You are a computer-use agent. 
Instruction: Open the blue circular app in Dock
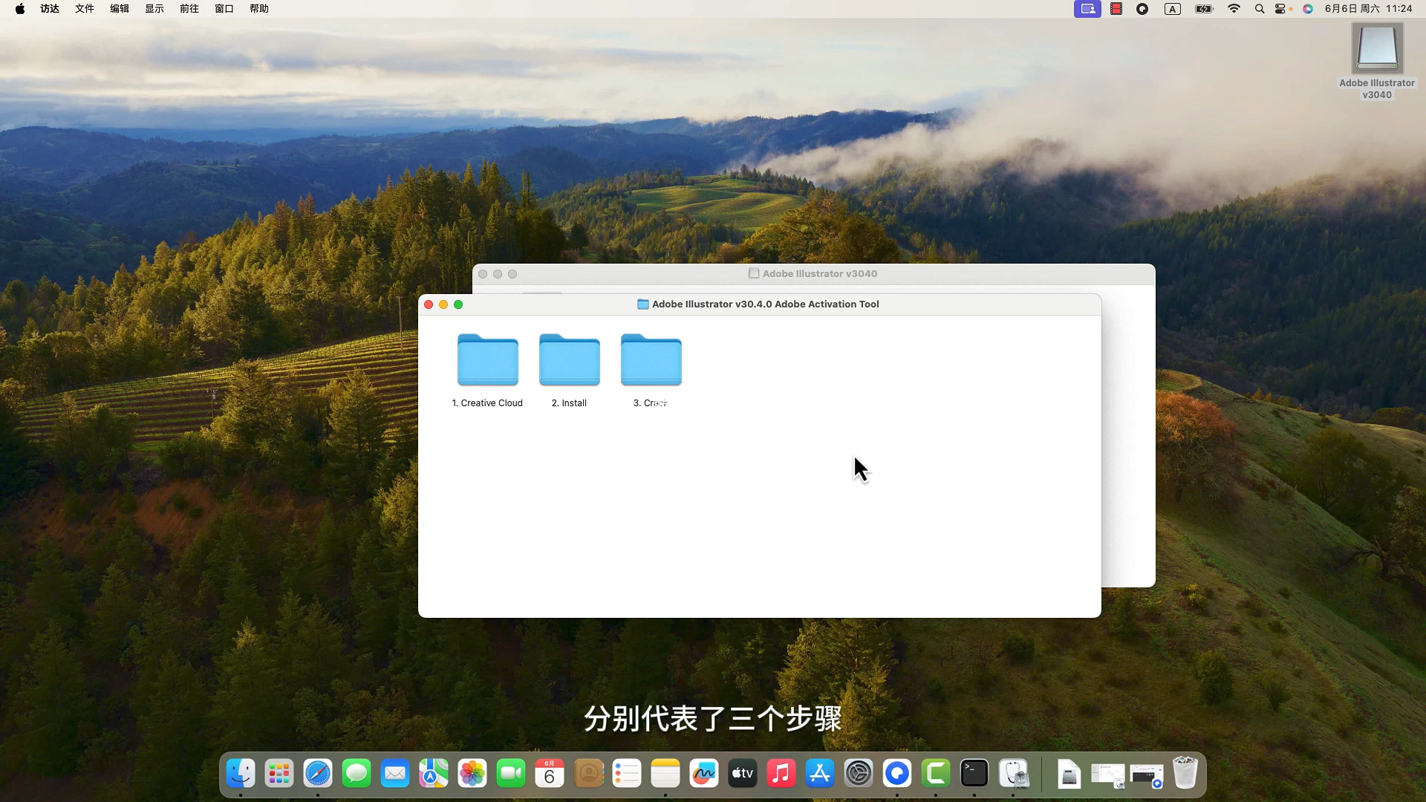tap(897, 774)
